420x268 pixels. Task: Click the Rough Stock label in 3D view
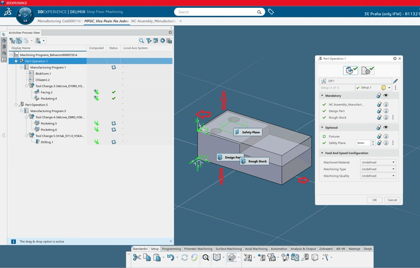(x=255, y=161)
